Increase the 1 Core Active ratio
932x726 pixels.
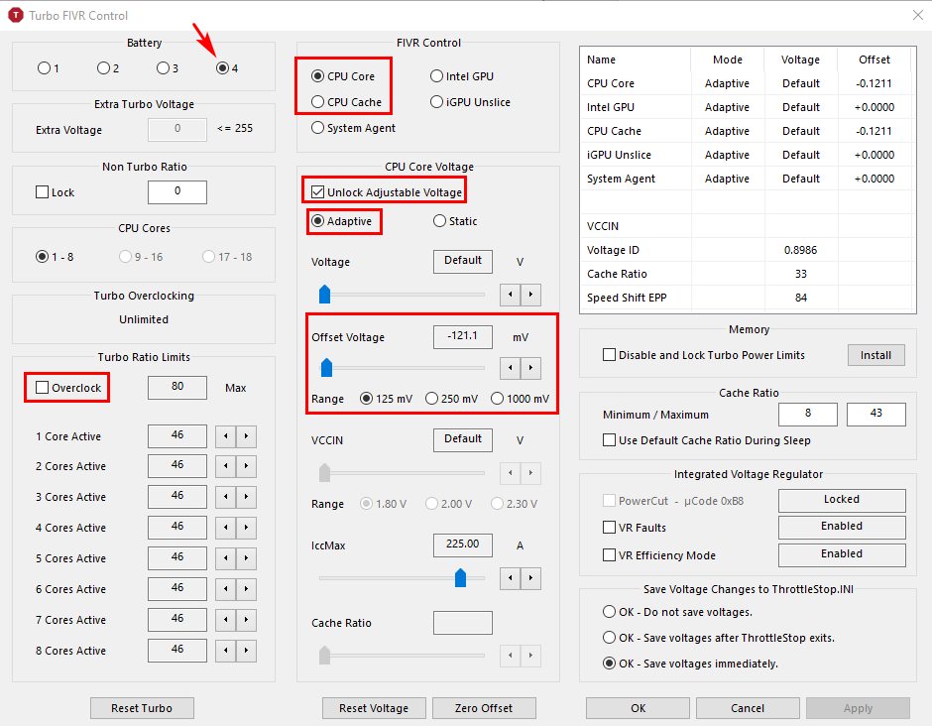(246, 436)
